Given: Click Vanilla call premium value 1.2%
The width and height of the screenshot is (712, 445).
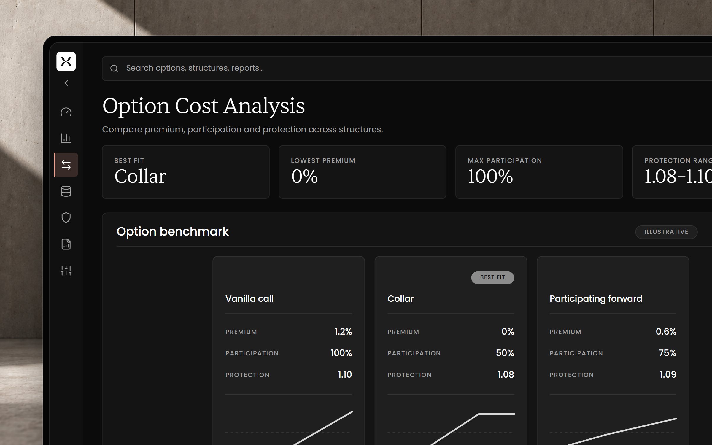Looking at the screenshot, I should 343,331.
